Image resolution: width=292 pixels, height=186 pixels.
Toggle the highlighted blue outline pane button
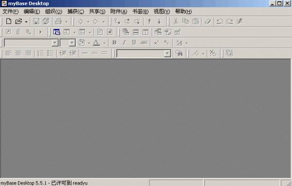pos(56,32)
